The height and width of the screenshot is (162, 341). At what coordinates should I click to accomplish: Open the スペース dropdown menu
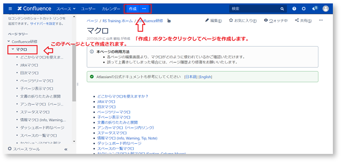tap(66, 9)
